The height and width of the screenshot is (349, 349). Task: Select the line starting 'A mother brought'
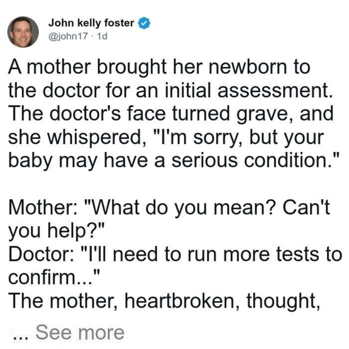click(159, 67)
